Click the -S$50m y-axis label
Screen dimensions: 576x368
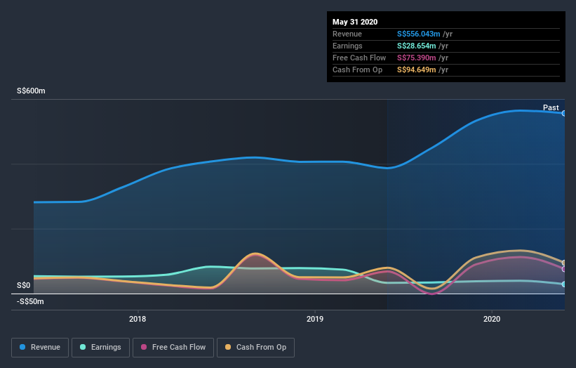point(30,301)
